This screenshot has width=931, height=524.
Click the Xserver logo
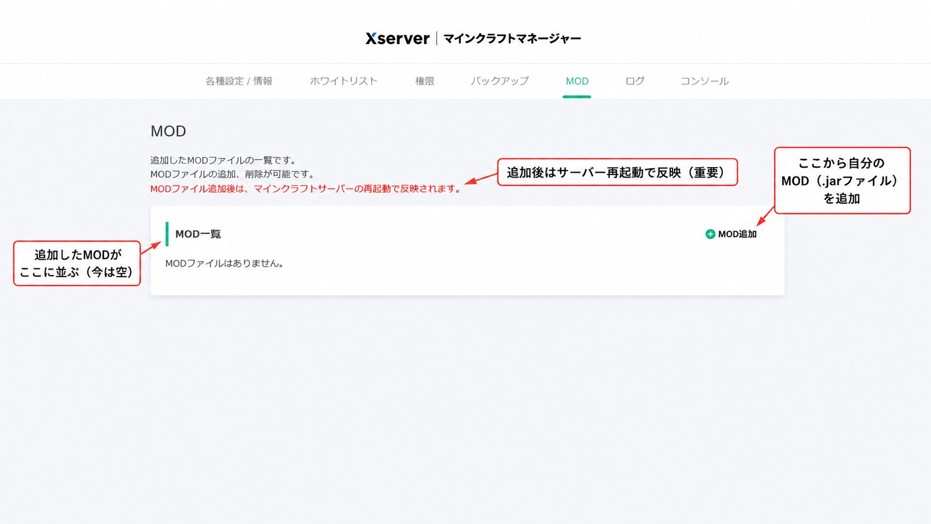pyautogui.click(x=398, y=38)
